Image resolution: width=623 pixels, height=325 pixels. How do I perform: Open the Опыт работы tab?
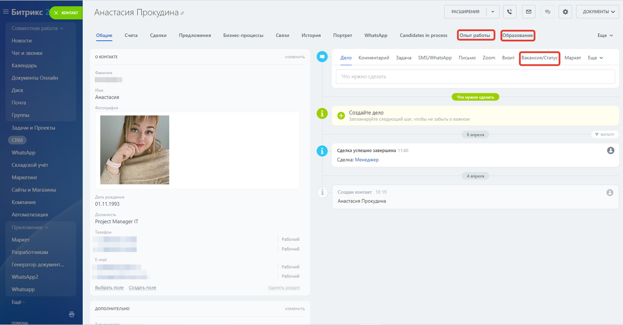click(476, 36)
